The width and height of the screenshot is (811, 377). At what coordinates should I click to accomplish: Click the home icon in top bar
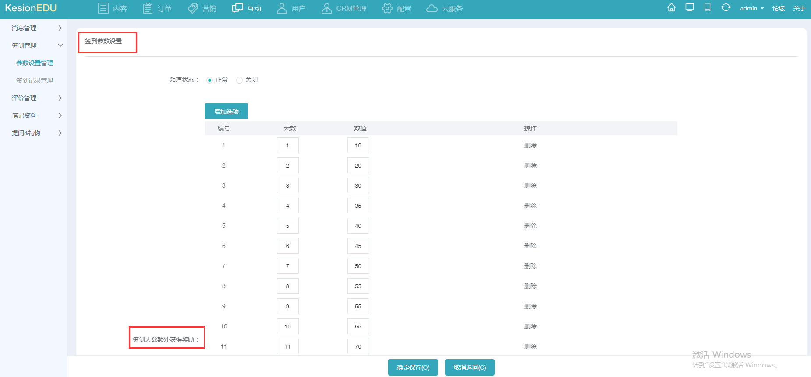coord(671,8)
